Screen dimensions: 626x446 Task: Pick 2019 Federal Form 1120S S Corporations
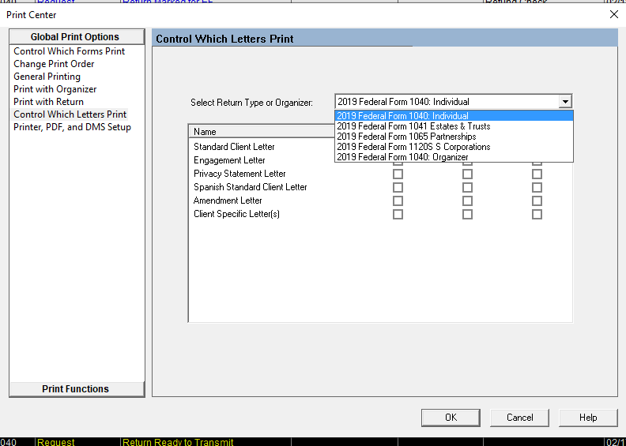tap(413, 147)
